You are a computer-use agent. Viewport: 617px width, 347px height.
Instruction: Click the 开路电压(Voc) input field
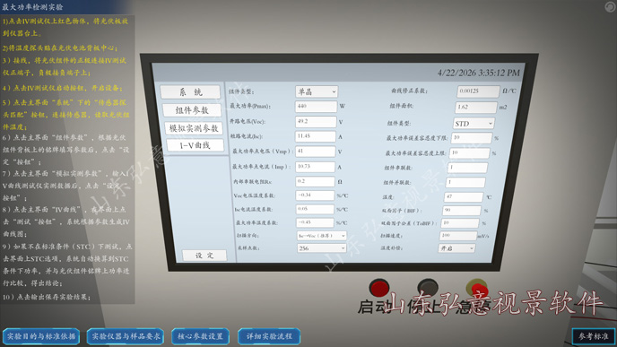tap(316, 122)
